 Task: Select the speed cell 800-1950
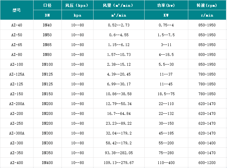pyautogui.click(x=207, y=55)
